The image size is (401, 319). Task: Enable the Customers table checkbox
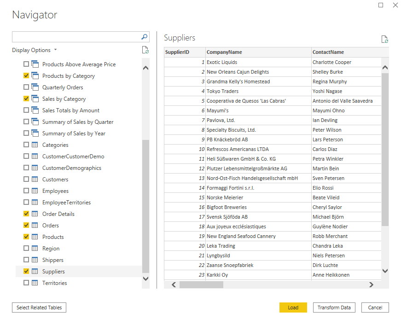(x=26, y=179)
